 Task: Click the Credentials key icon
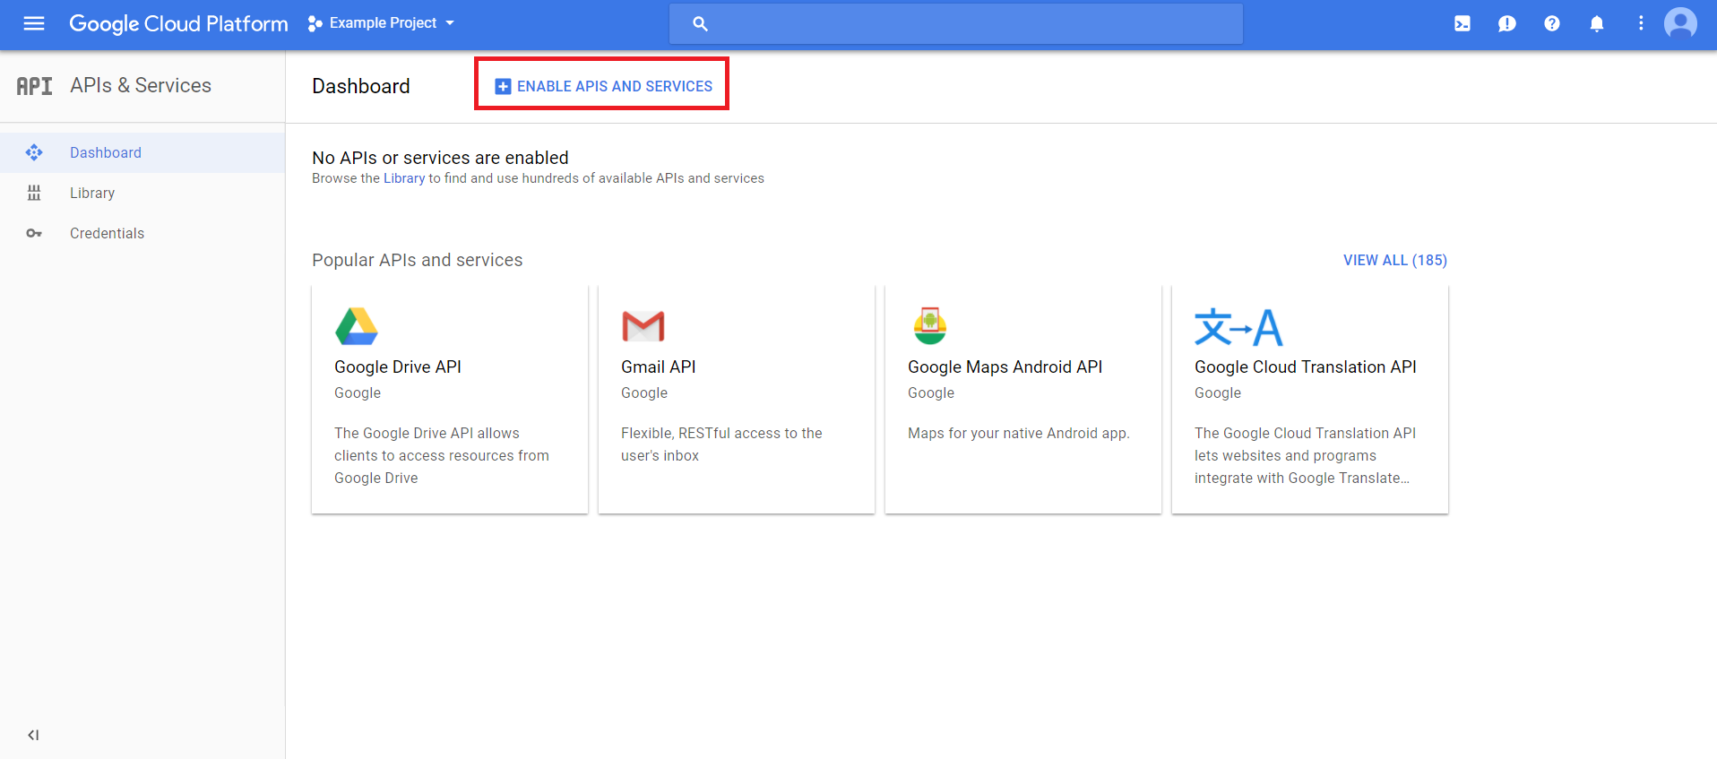click(34, 233)
